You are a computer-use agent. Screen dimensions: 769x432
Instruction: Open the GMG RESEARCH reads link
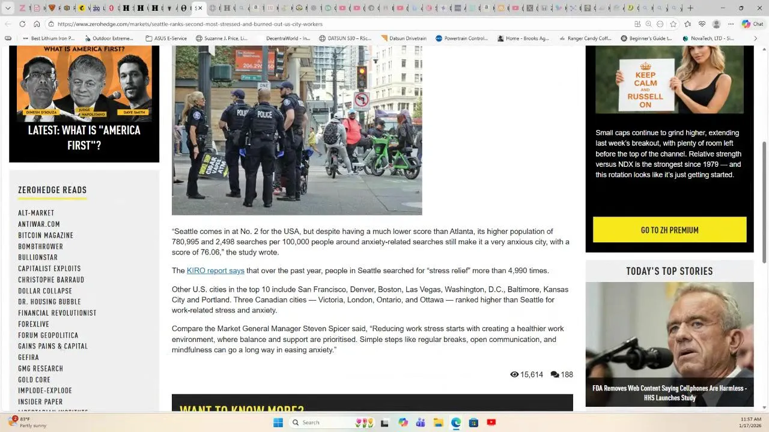pyautogui.click(x=40, y=368)
